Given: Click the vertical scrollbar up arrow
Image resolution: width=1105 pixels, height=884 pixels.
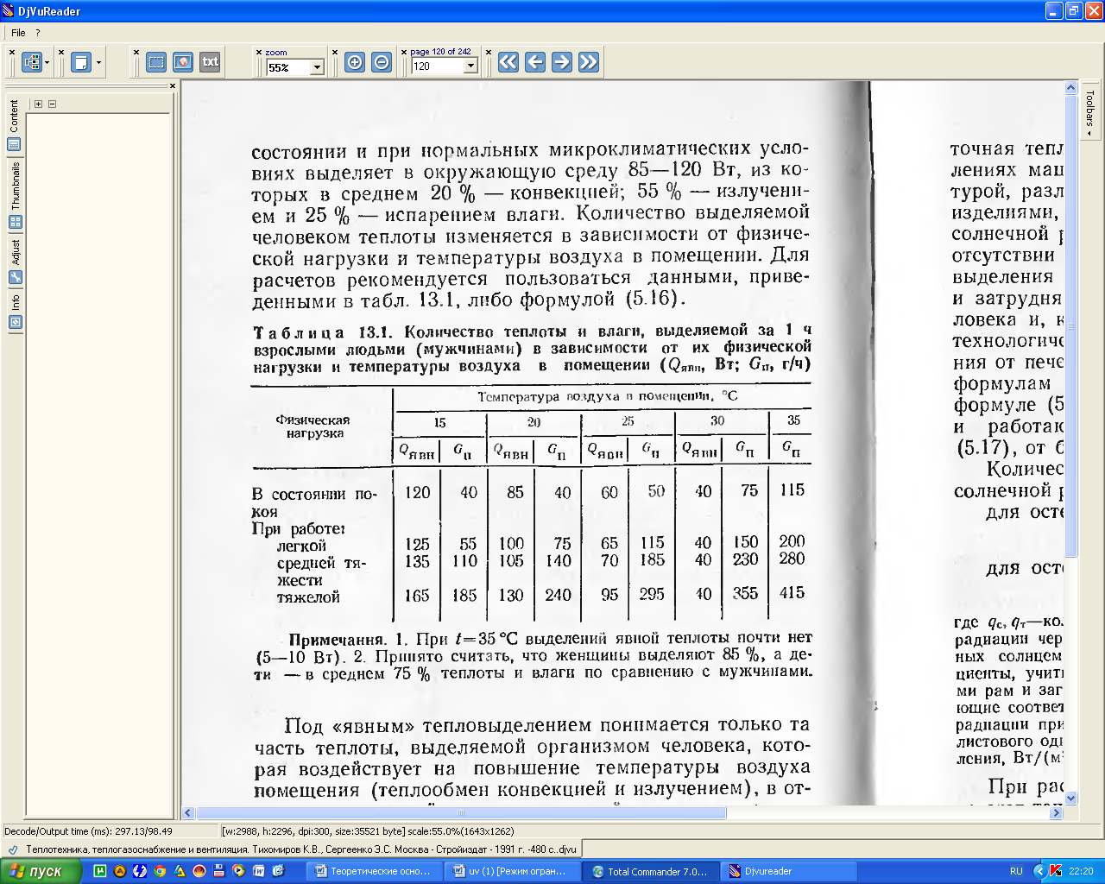Looking at the screenshot, I should (x=1071, y=87).
